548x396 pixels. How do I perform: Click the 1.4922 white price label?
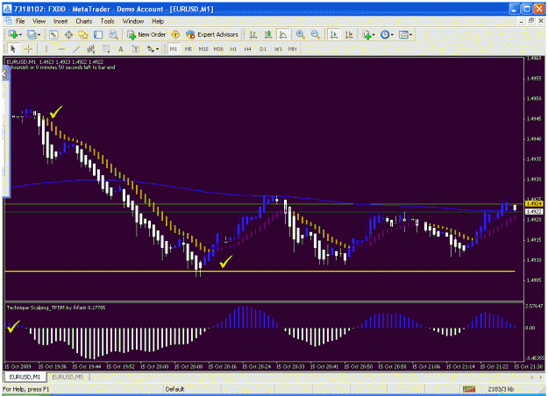(534, 212)
